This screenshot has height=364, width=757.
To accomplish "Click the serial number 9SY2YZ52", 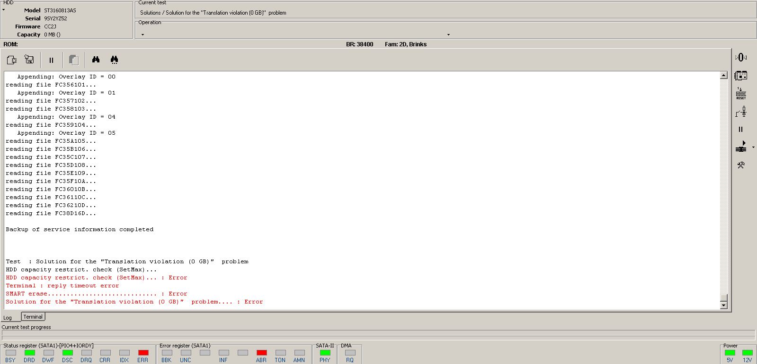I will coord(56,18).
